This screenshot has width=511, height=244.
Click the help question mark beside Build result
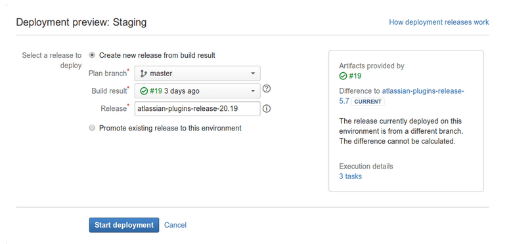tap(267, 89)
